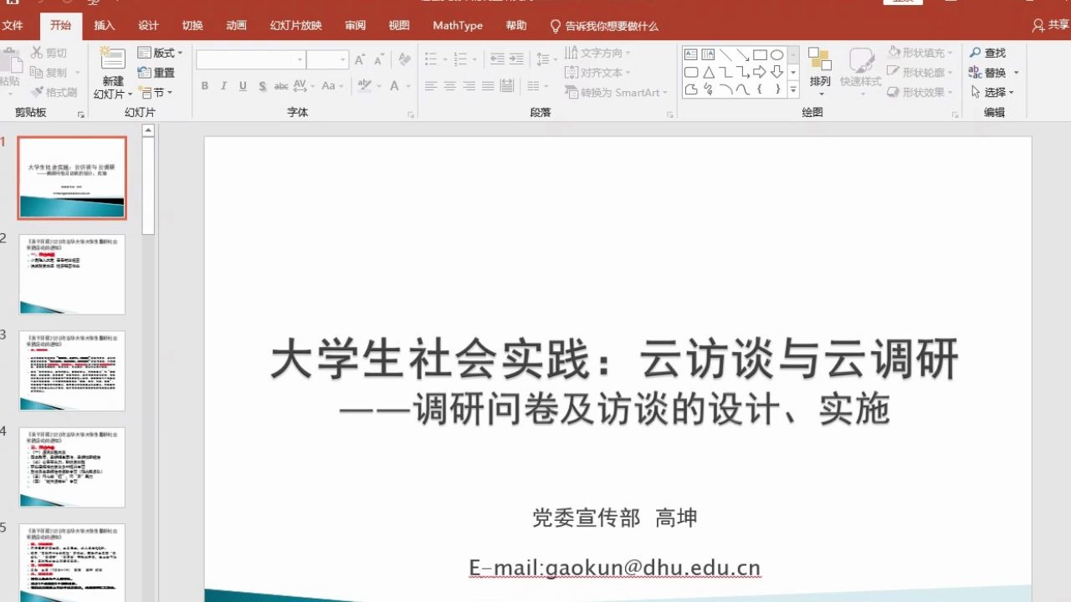
Task: Click the New Slide (新建幻灯片) icon
Action: click(112, 60)
